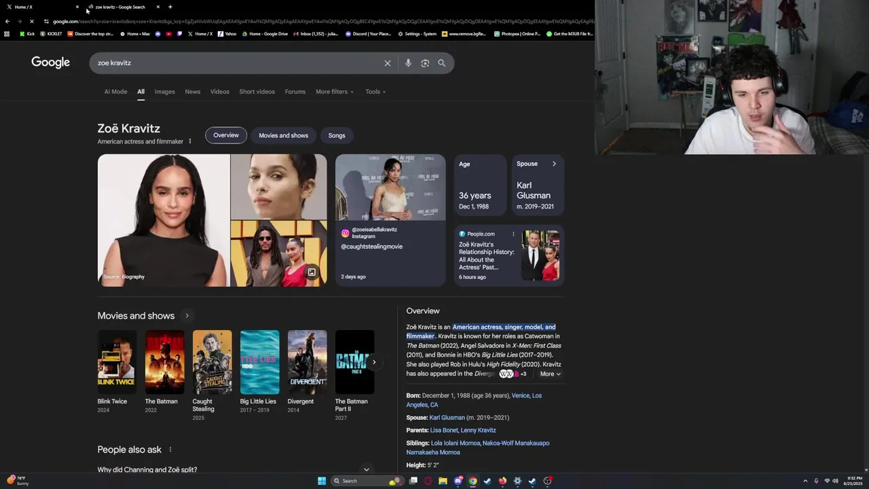This screenshot has height=489, width=869.
Task: Click the browser back arrow
Action: click(x=7, y=21)
